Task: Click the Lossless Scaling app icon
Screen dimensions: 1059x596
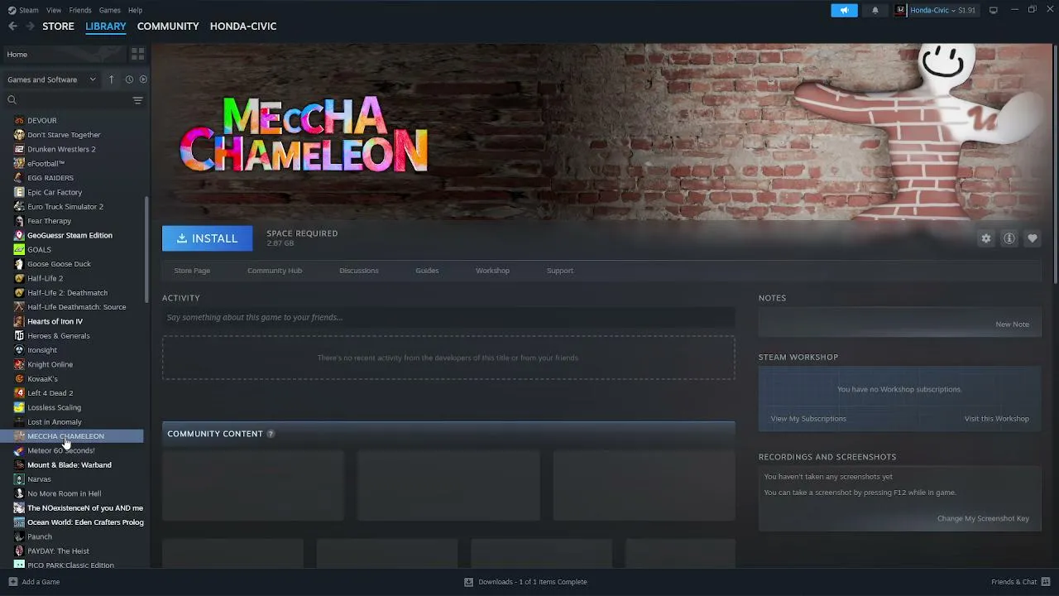Action: [x=19, y=407]
